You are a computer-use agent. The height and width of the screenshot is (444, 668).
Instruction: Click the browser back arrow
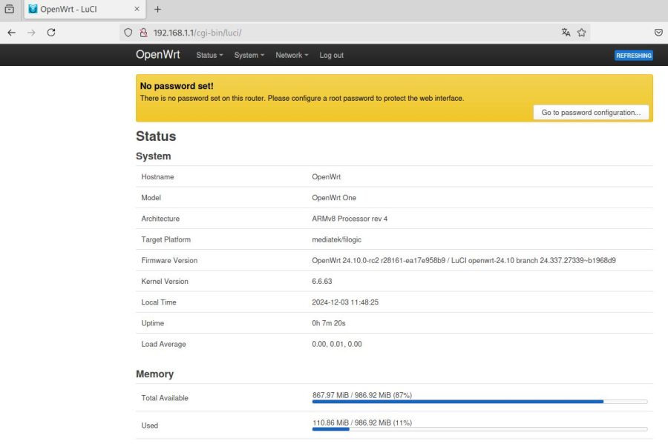[11, 33]
